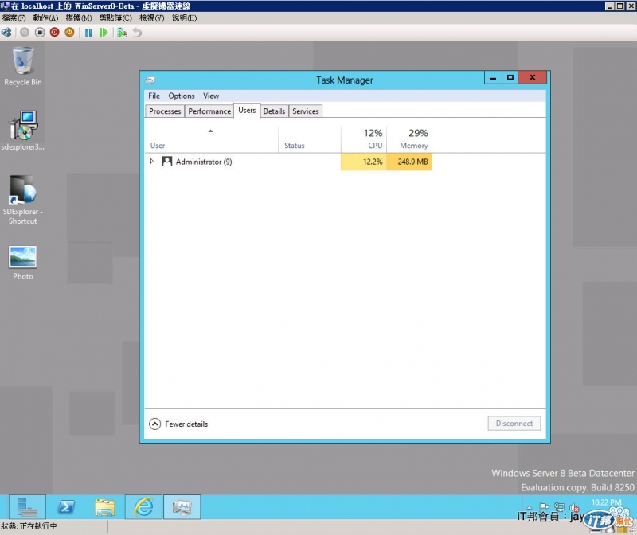Sort by the Memory column header
637x535 pixels.
click(409, 139)
